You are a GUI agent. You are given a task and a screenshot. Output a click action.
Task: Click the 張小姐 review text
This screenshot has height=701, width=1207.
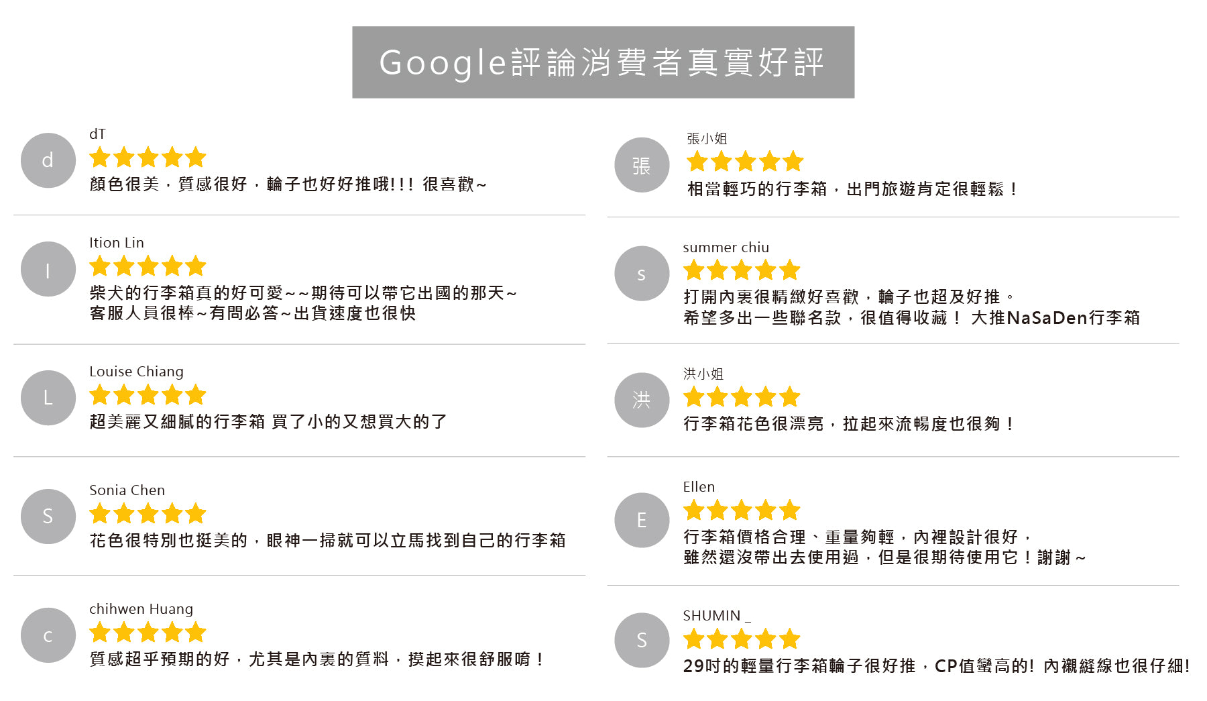[852, 189]
